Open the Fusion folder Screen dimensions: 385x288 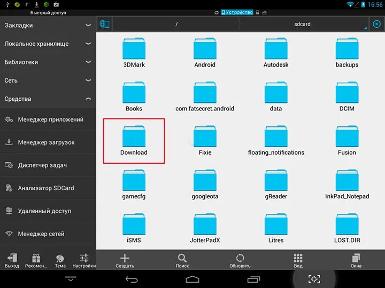(x=346, y=141)
